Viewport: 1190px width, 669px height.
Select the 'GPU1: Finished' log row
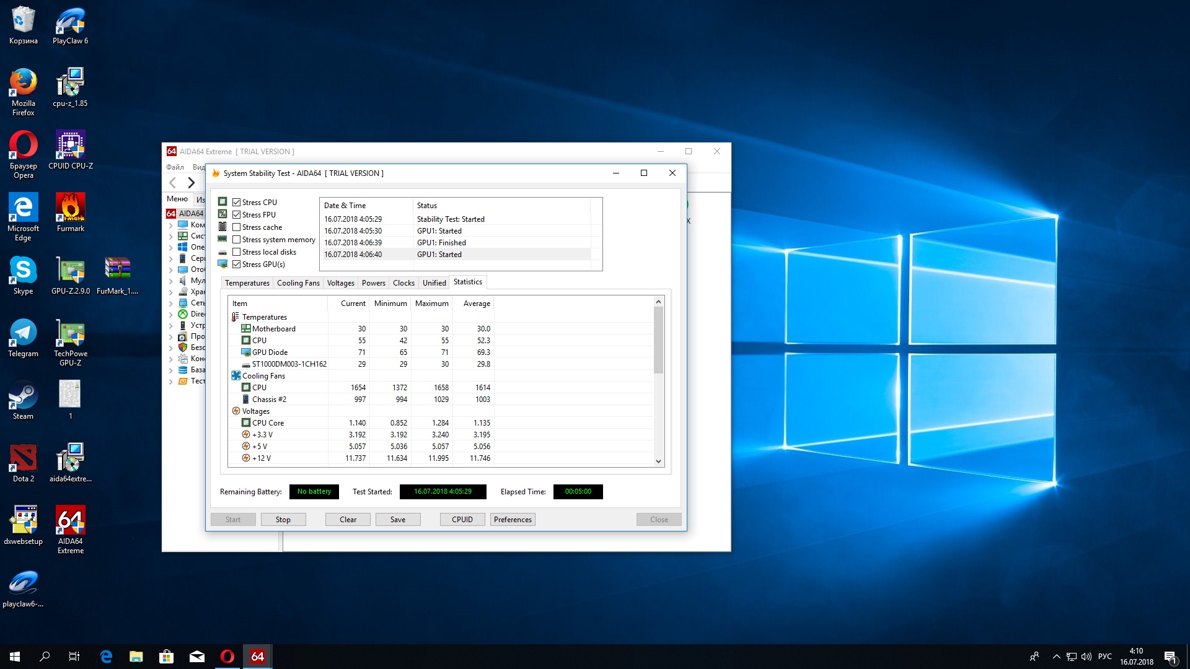click(456, 243)
